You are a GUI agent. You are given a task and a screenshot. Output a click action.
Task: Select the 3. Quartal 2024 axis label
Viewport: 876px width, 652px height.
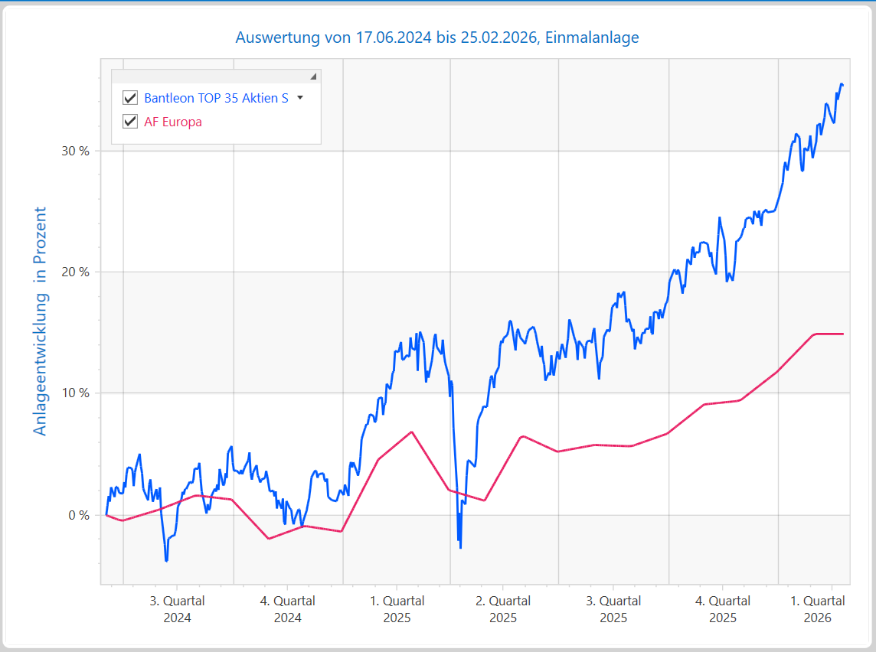click(177, 609)
